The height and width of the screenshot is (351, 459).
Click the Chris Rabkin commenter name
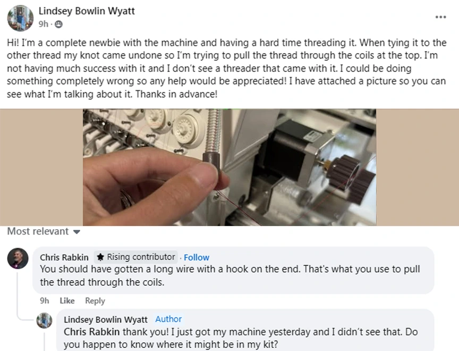click(x=64, y=257)
